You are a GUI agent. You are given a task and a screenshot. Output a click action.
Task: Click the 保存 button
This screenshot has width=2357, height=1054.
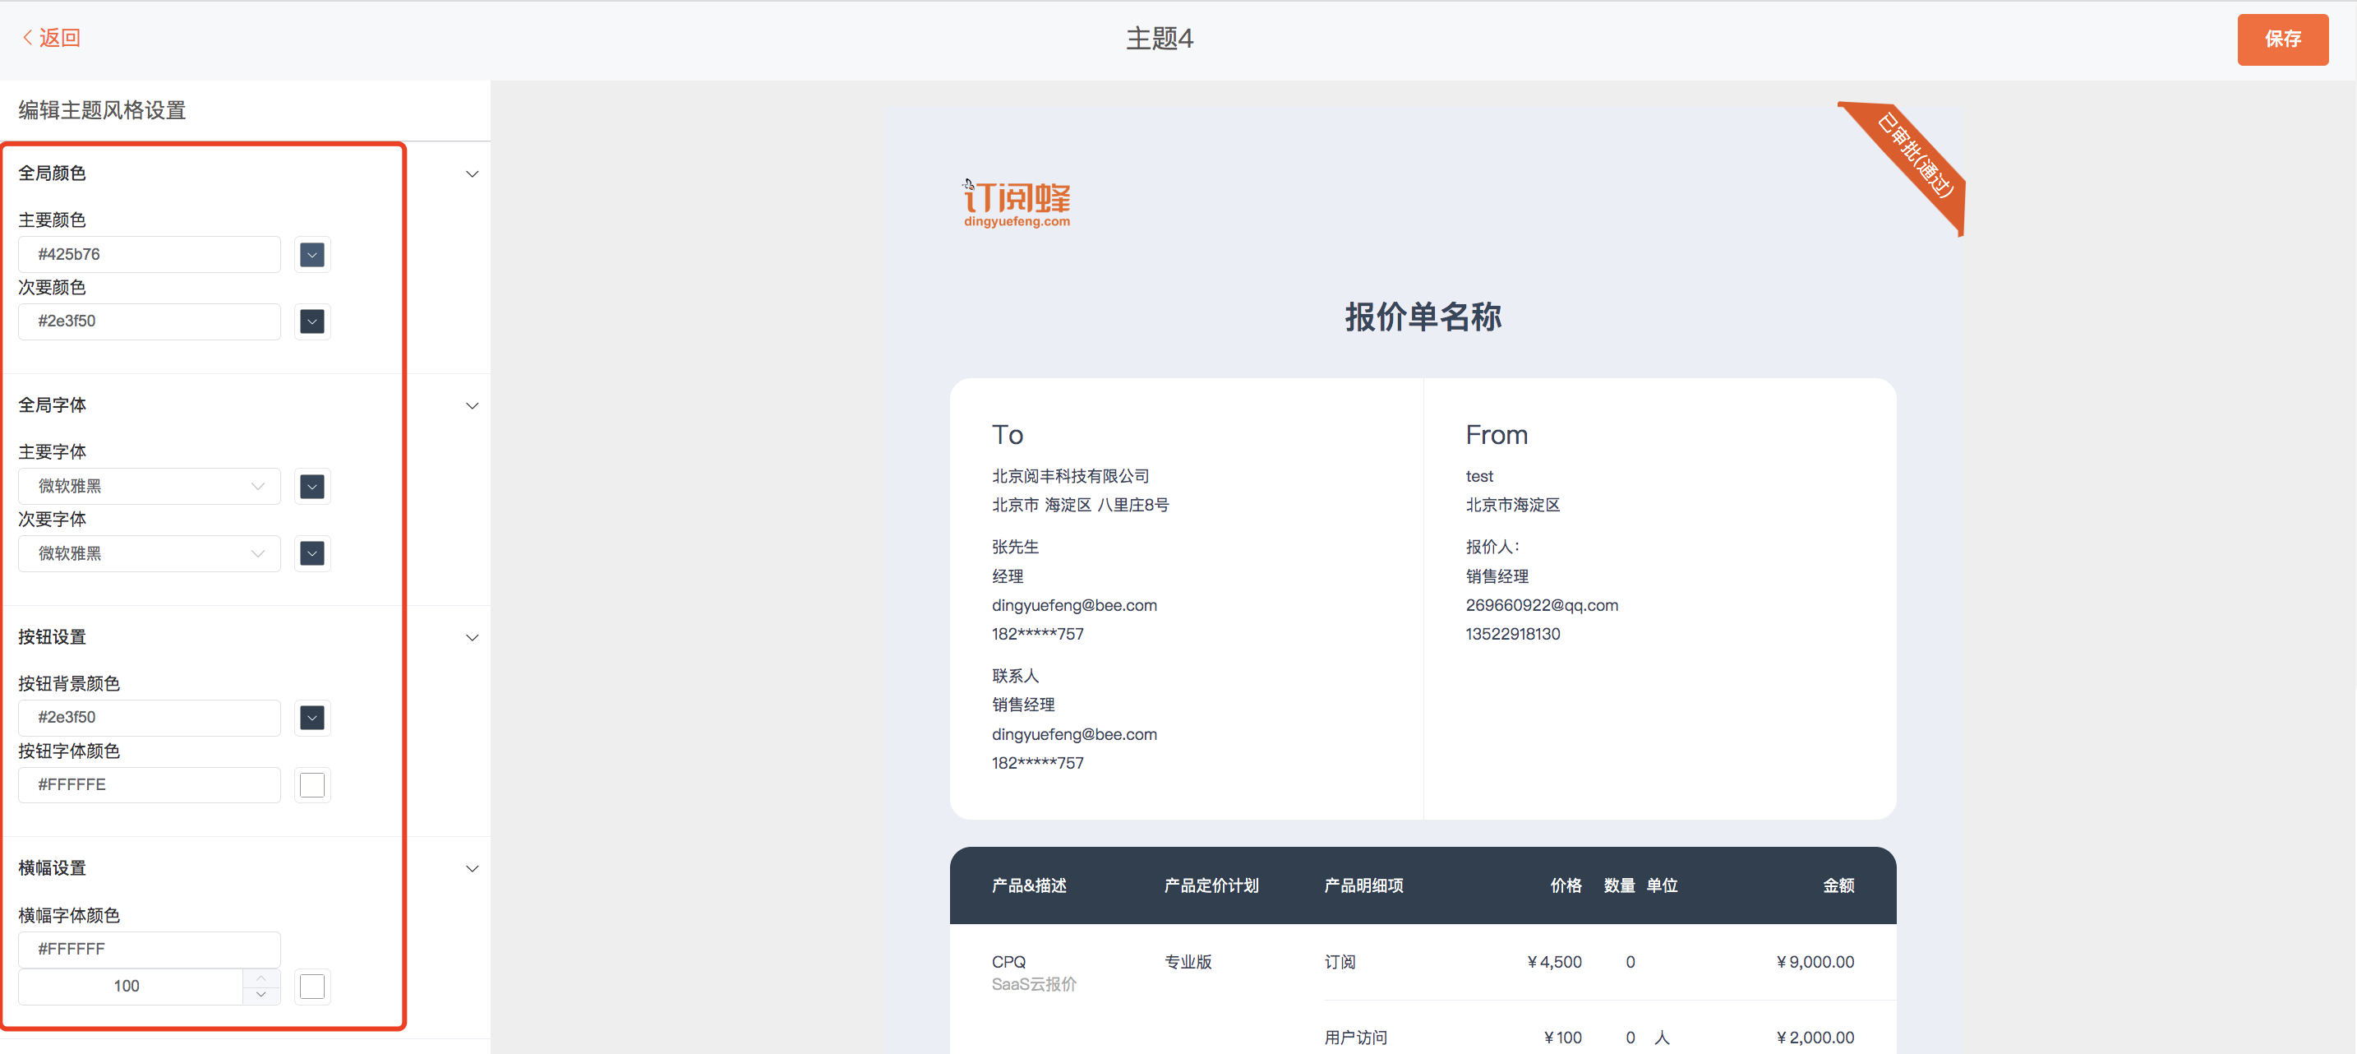coord(2282,39)
